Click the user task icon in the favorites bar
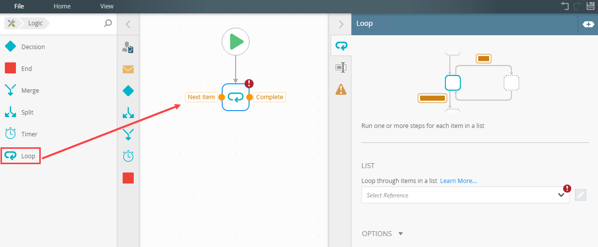The width and height of the screenshot is (598, 247). 128,48
